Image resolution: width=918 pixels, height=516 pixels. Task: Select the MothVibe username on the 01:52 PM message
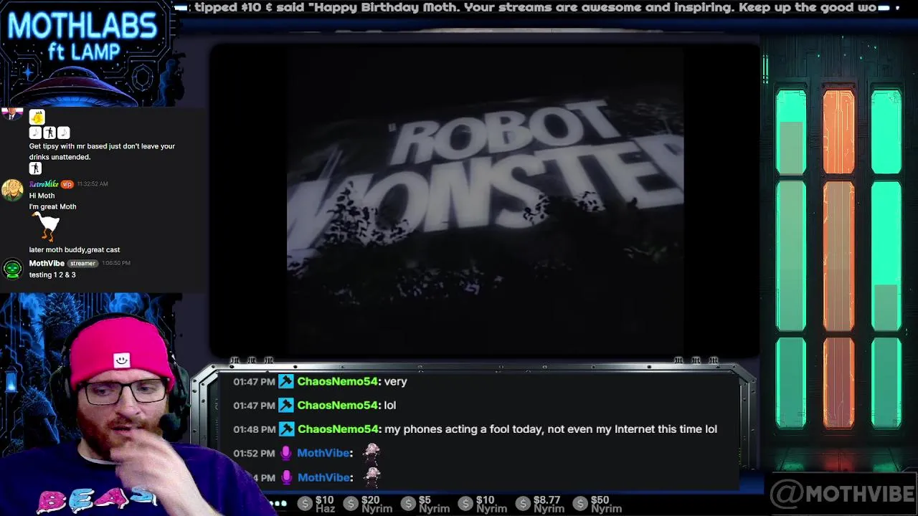pyautogui.click(x=323, y=453)
